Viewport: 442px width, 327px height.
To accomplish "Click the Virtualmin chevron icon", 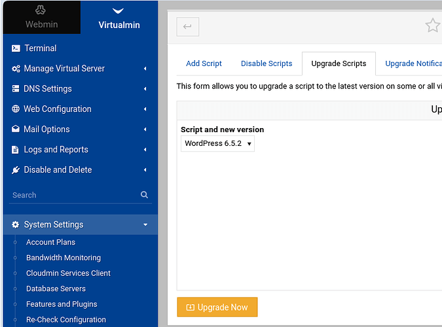I will pyautogui.click(x=118, y=11).
